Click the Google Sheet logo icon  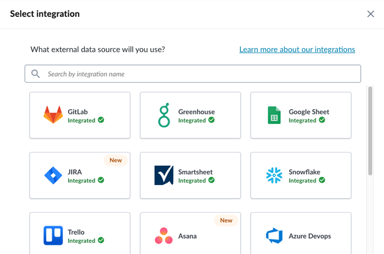274,115
